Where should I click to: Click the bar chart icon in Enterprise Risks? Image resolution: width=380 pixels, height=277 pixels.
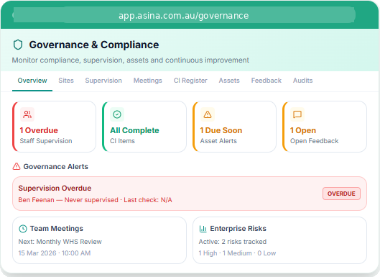[x=203, y=229]
